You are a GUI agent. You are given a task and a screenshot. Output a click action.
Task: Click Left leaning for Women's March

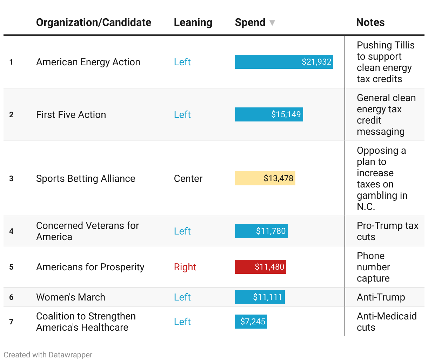182,297
